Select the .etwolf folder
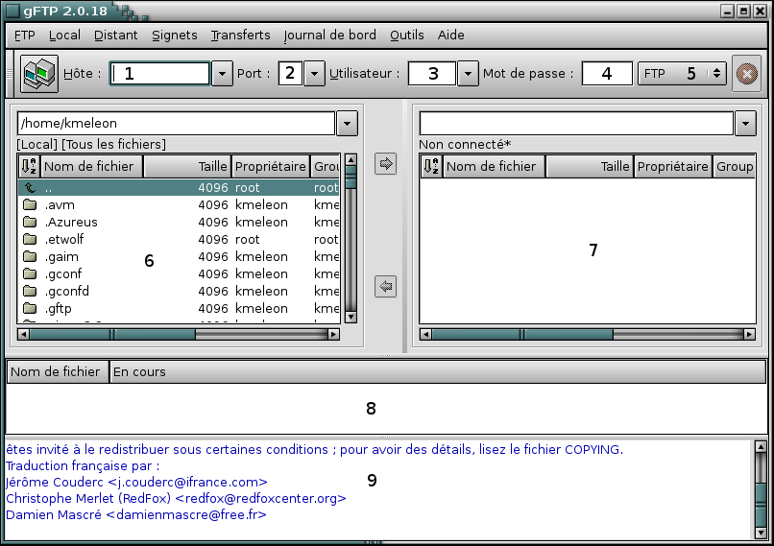This screenshot has height=546, width=774. coord(179,239)
